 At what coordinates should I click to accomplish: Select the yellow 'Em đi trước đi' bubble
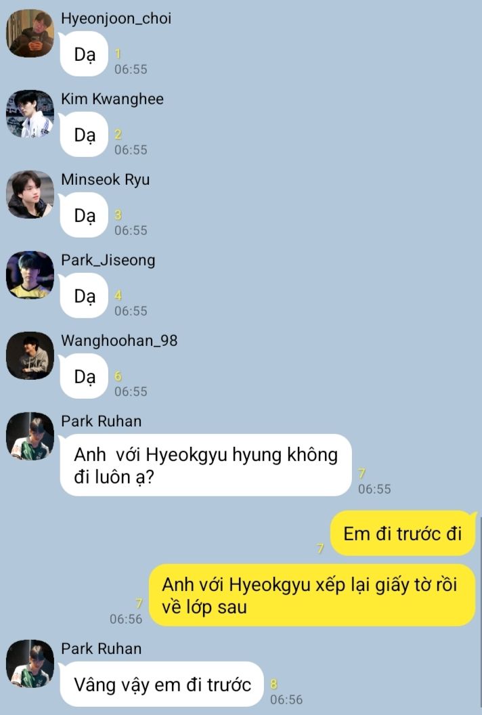click(403, 533)
